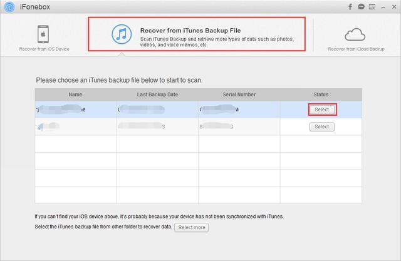Minimize the iFonebox window
Screen dimensions: 401x261
383,7
